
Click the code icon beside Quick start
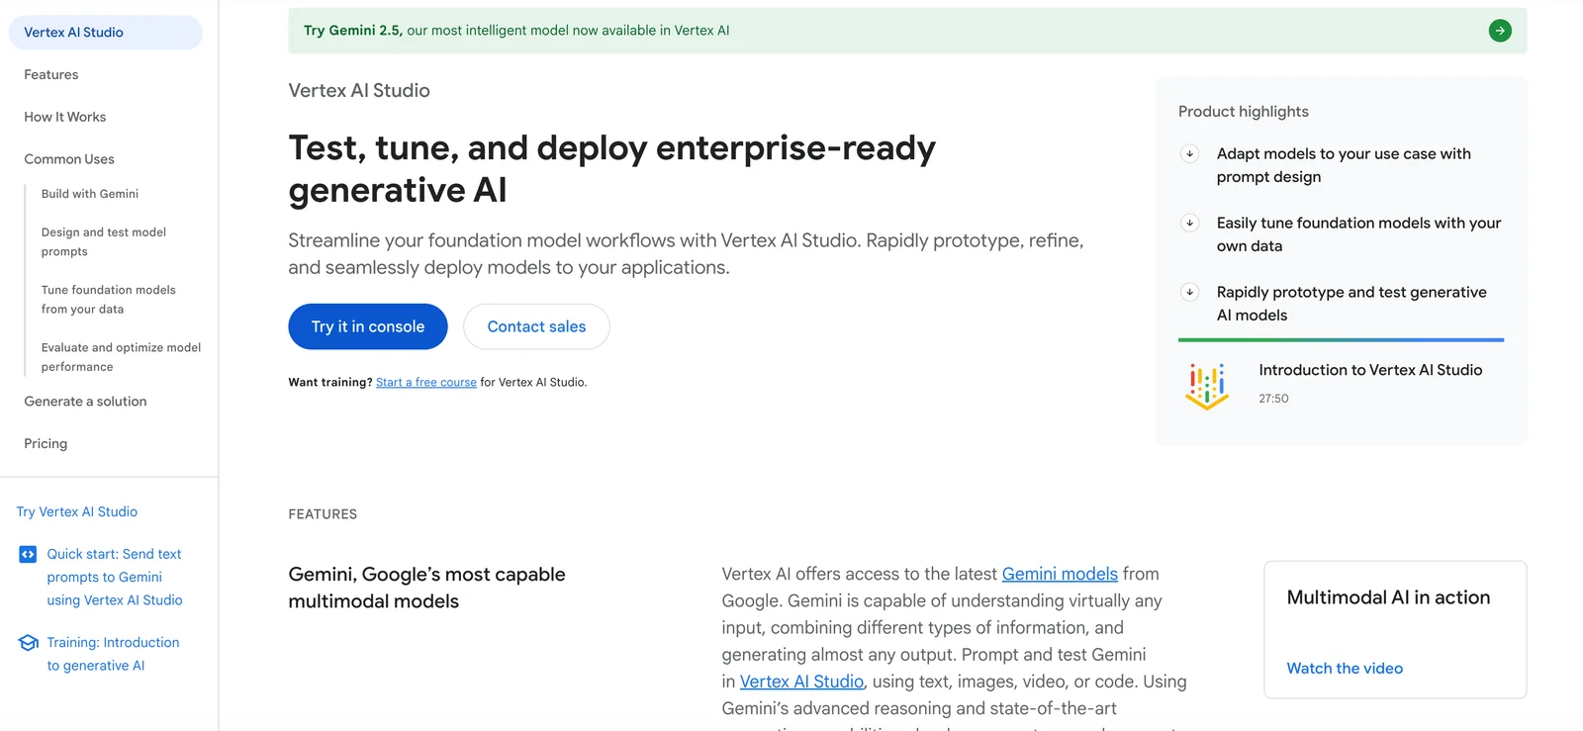(x=28, y=555)
